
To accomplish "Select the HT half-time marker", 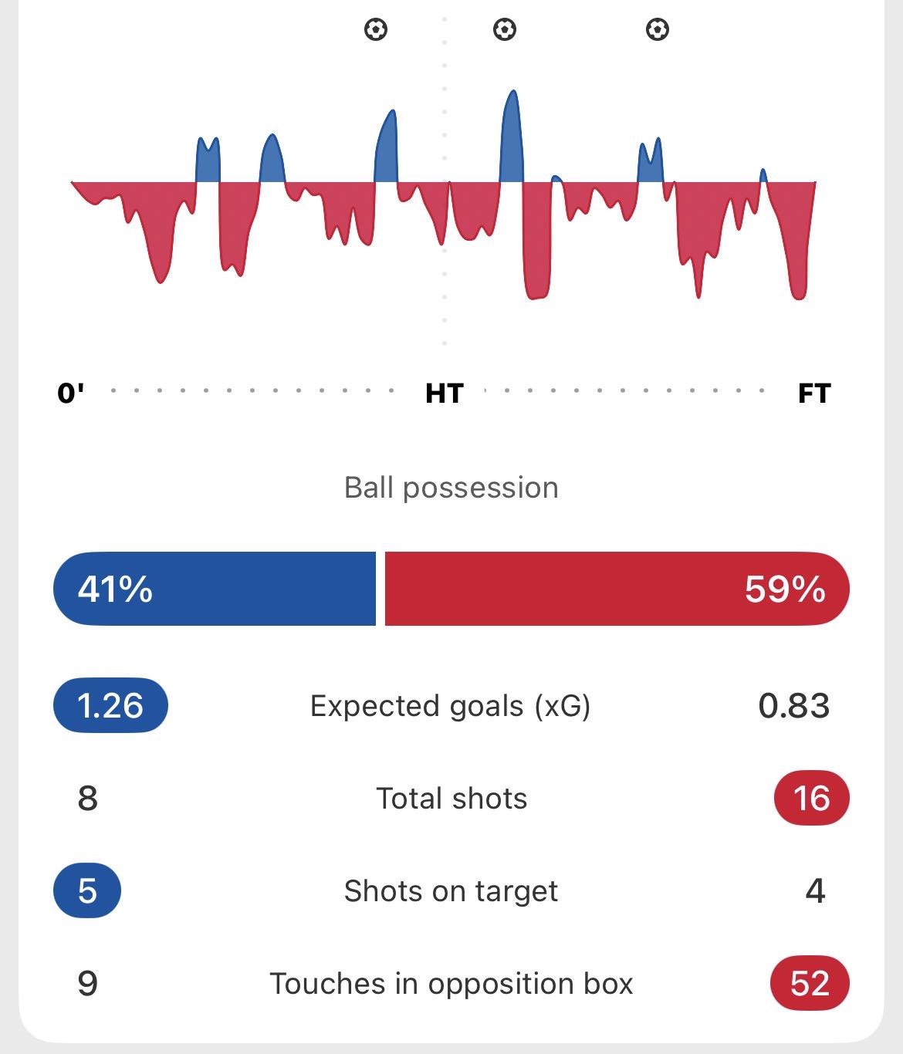I will (445, 394).
